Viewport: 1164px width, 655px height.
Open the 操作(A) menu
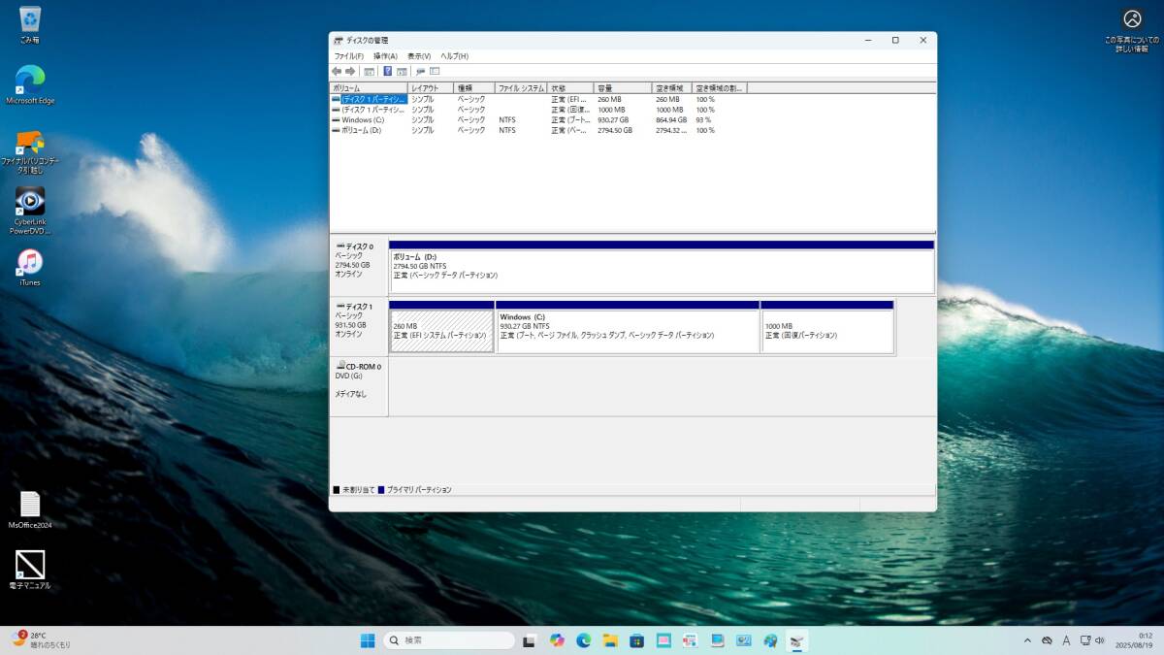click(385, 56)
